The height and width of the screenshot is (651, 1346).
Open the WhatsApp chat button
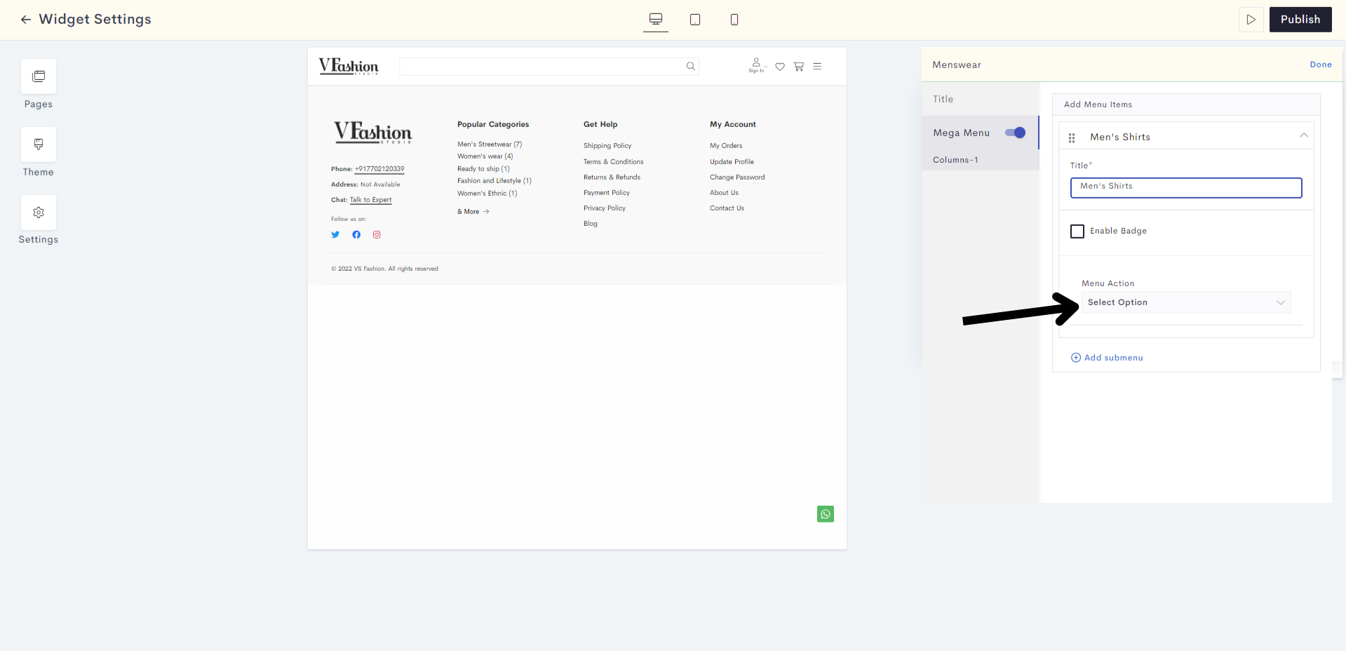click(x=826, y=514)
